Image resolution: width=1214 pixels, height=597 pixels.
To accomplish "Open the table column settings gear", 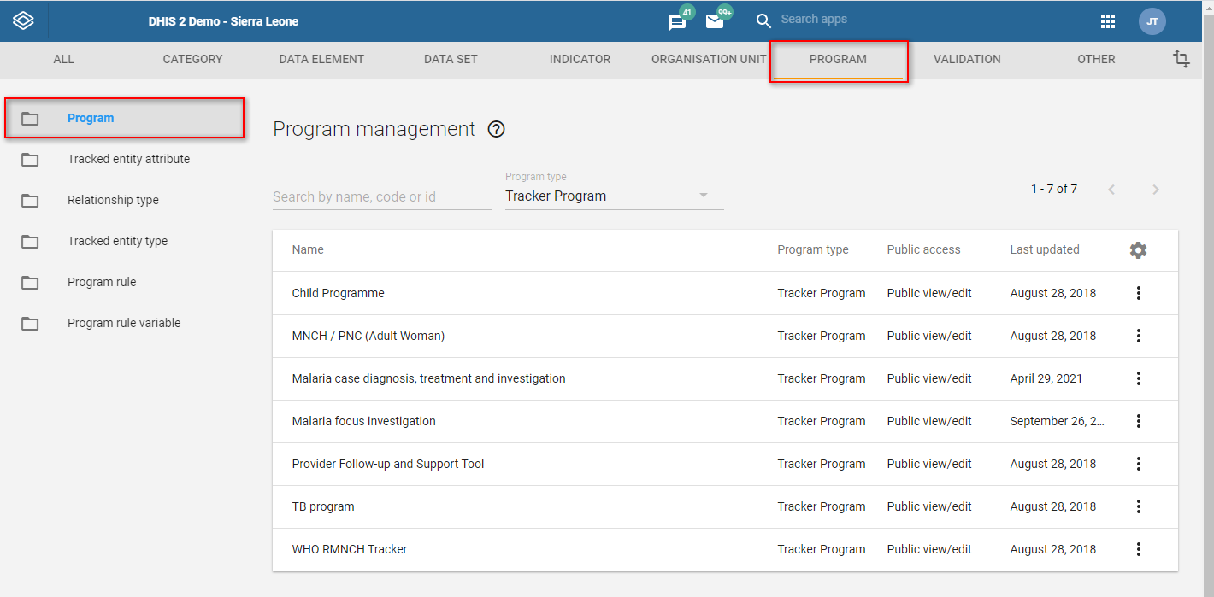I will click(x=1138, y=250).
